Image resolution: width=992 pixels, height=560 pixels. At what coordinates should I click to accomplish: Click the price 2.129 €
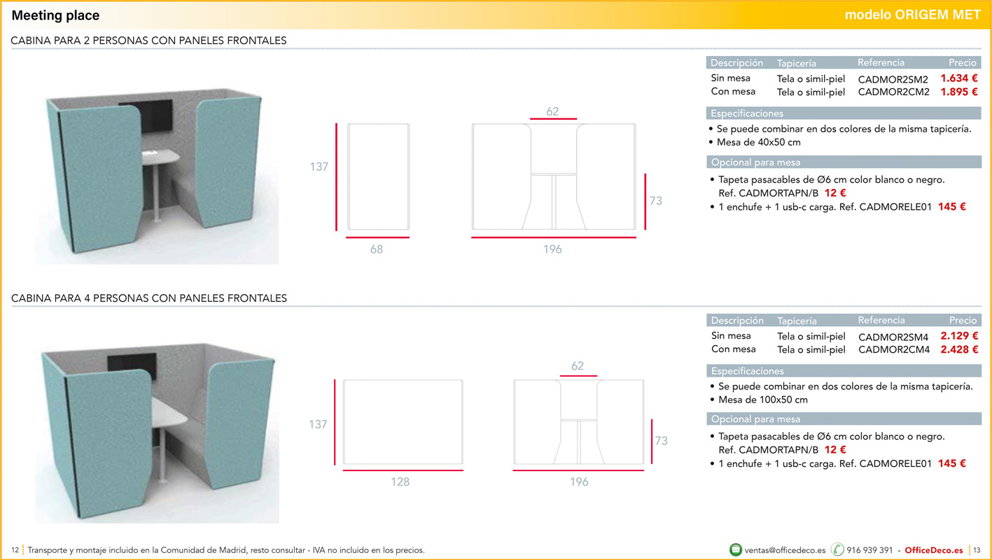pyautogui.click(x=959, y=336)
